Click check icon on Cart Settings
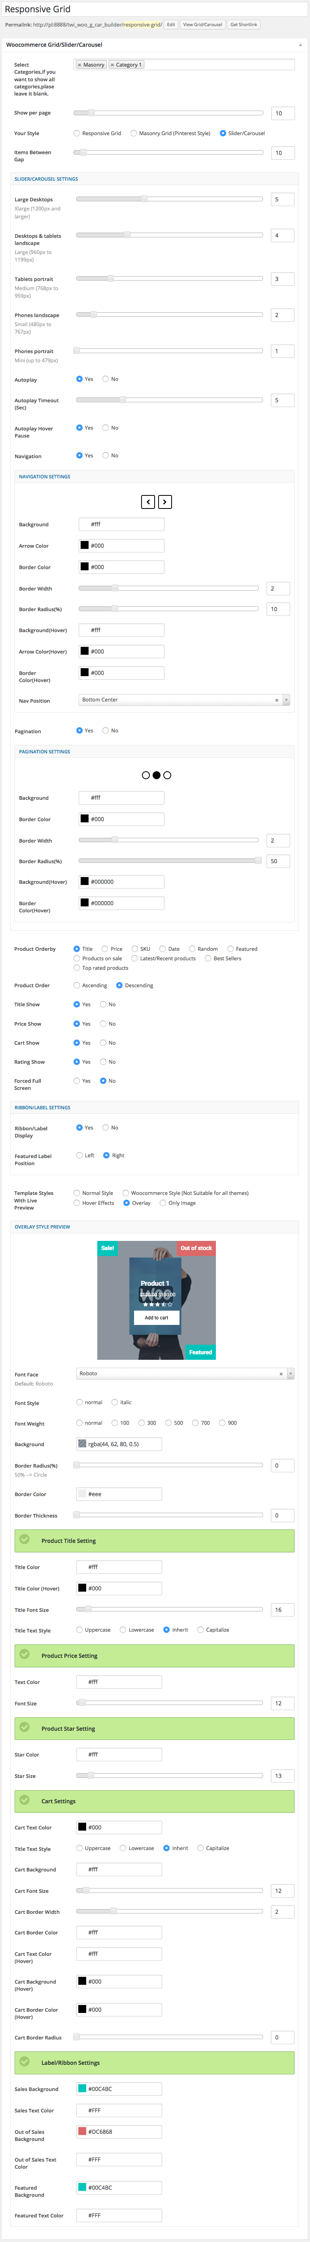 (24, 1800)
